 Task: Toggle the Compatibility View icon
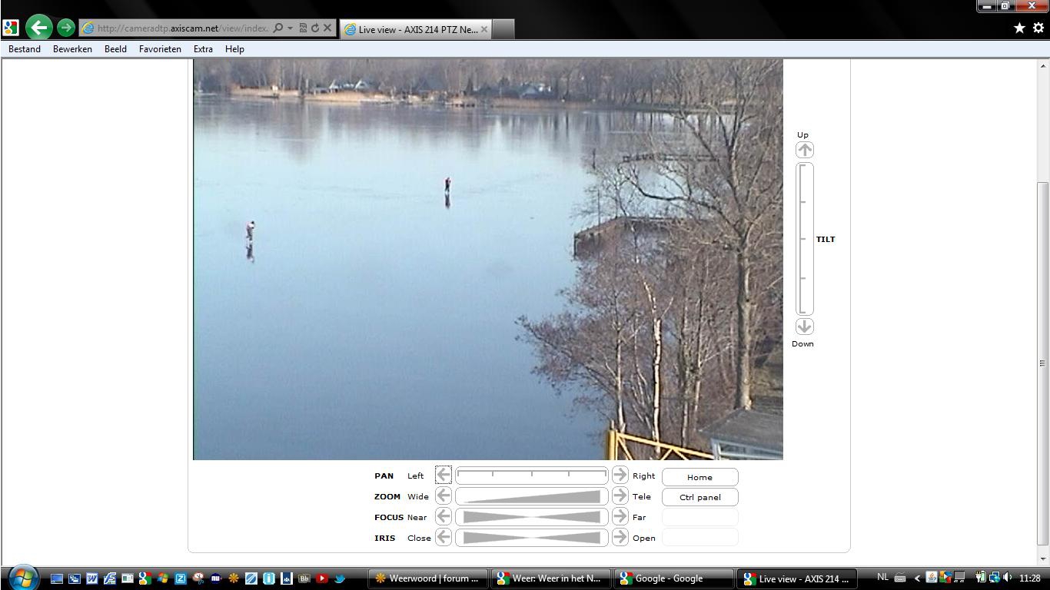pos(303,28)
